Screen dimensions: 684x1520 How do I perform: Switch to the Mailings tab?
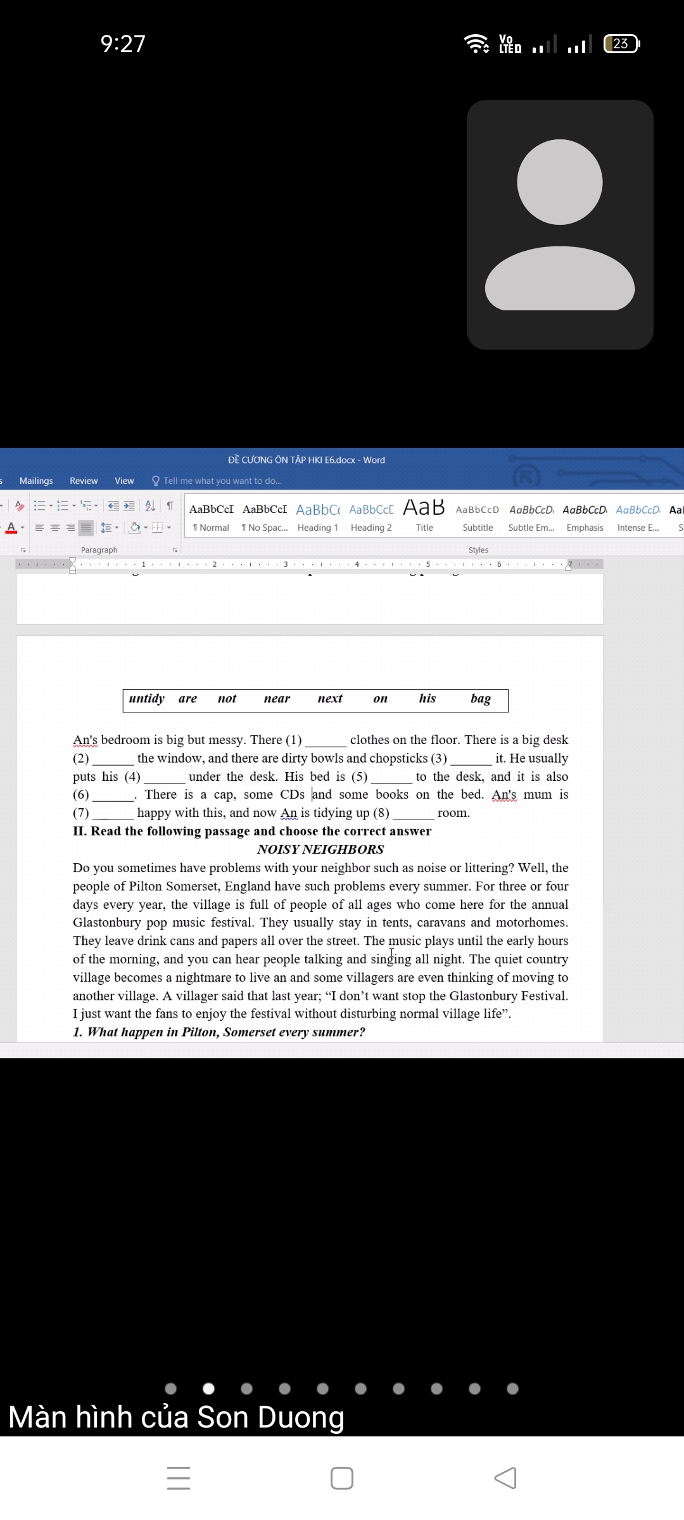pyautogui.click(x=36, y=481)
